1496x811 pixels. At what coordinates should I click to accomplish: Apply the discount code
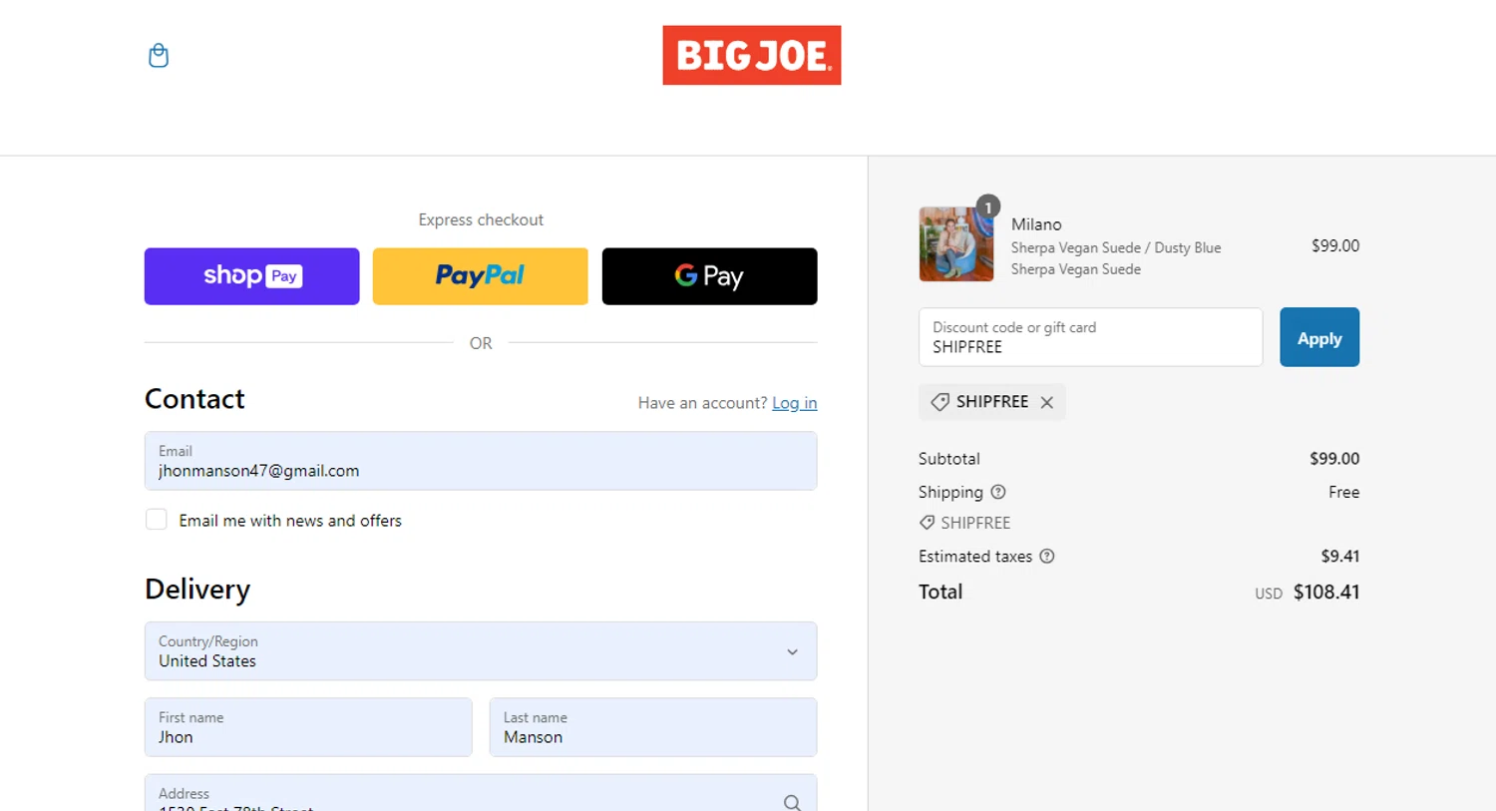(x=1319, y=337)
